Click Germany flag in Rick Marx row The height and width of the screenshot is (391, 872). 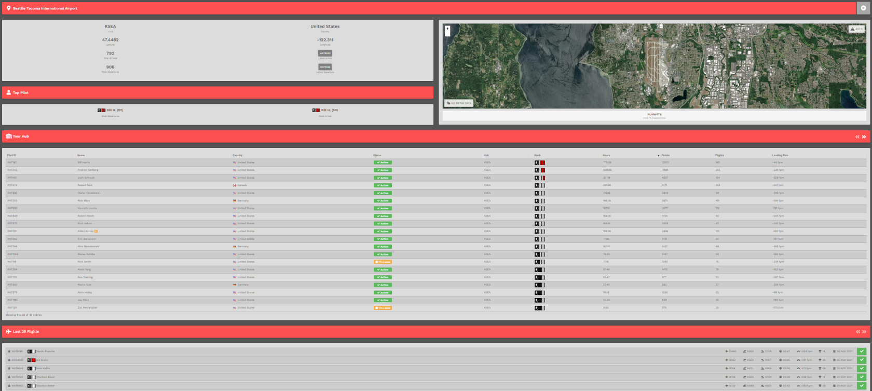tap(235, 200)
